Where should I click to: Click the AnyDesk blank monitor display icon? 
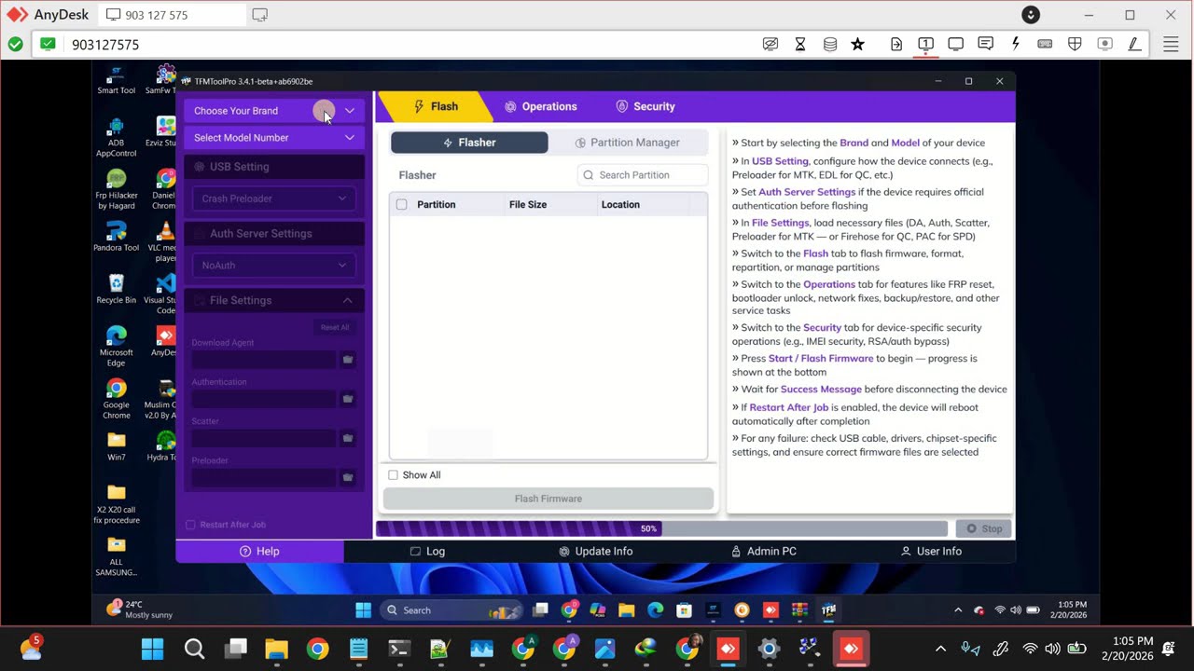click(x=956, y=44)
